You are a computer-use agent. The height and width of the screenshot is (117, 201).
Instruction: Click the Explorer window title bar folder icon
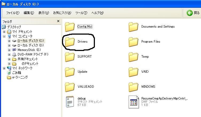[3, 4]
